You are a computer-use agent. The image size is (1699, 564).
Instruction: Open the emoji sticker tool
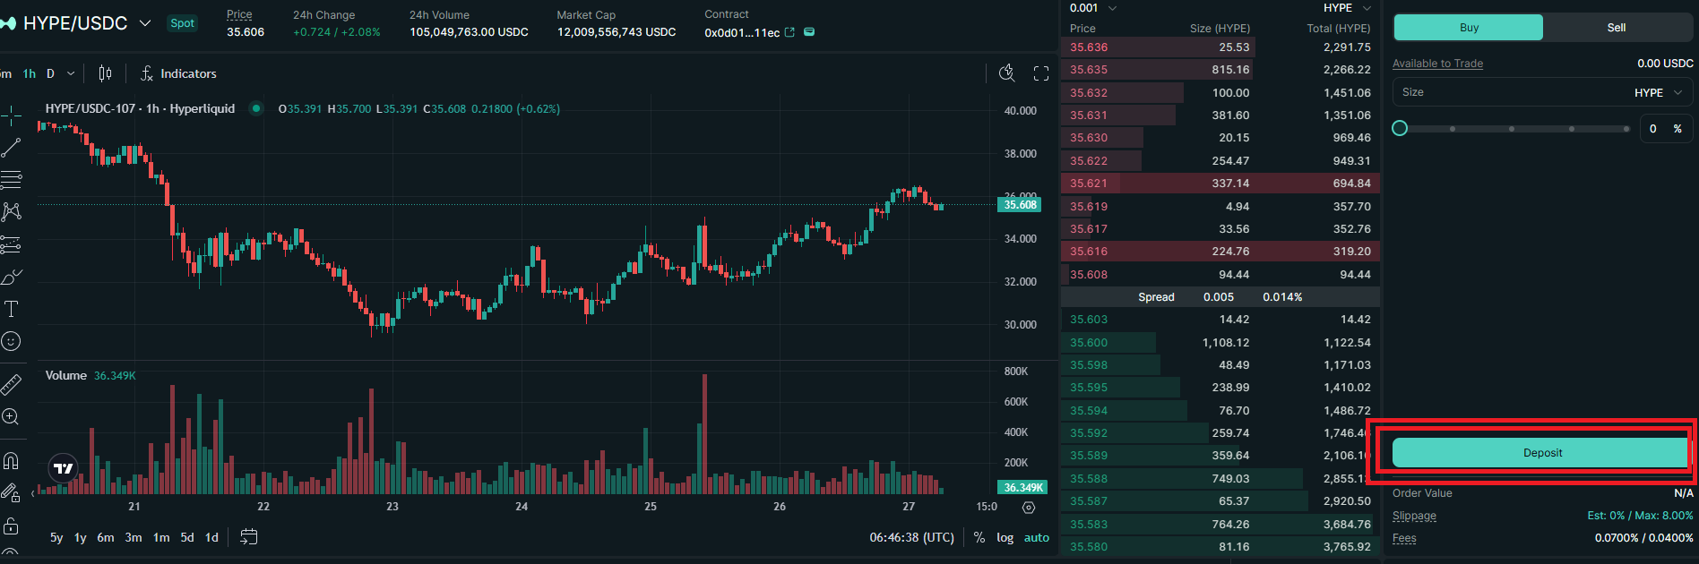tap(11, 341)
